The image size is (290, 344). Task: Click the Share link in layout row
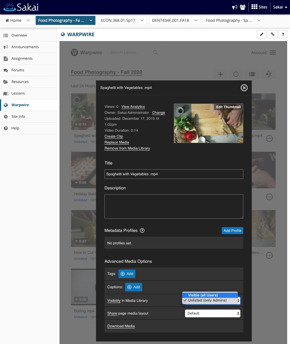[x=112, y=313]
